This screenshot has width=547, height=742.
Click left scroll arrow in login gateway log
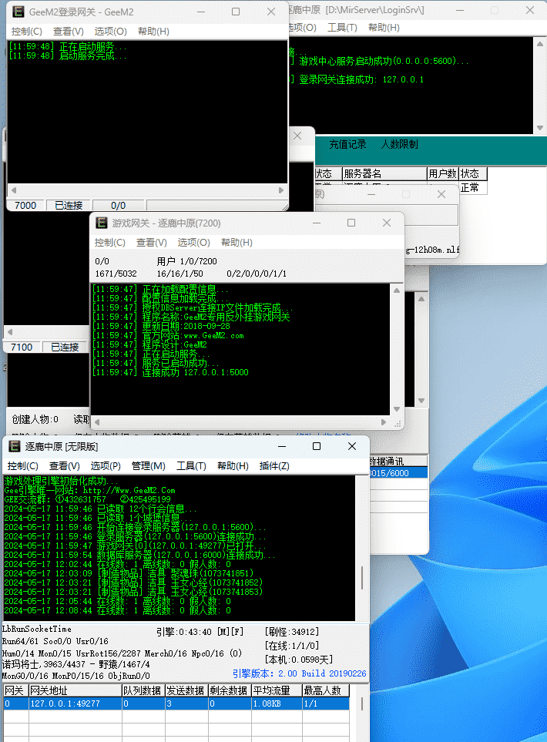pos(14,190)
